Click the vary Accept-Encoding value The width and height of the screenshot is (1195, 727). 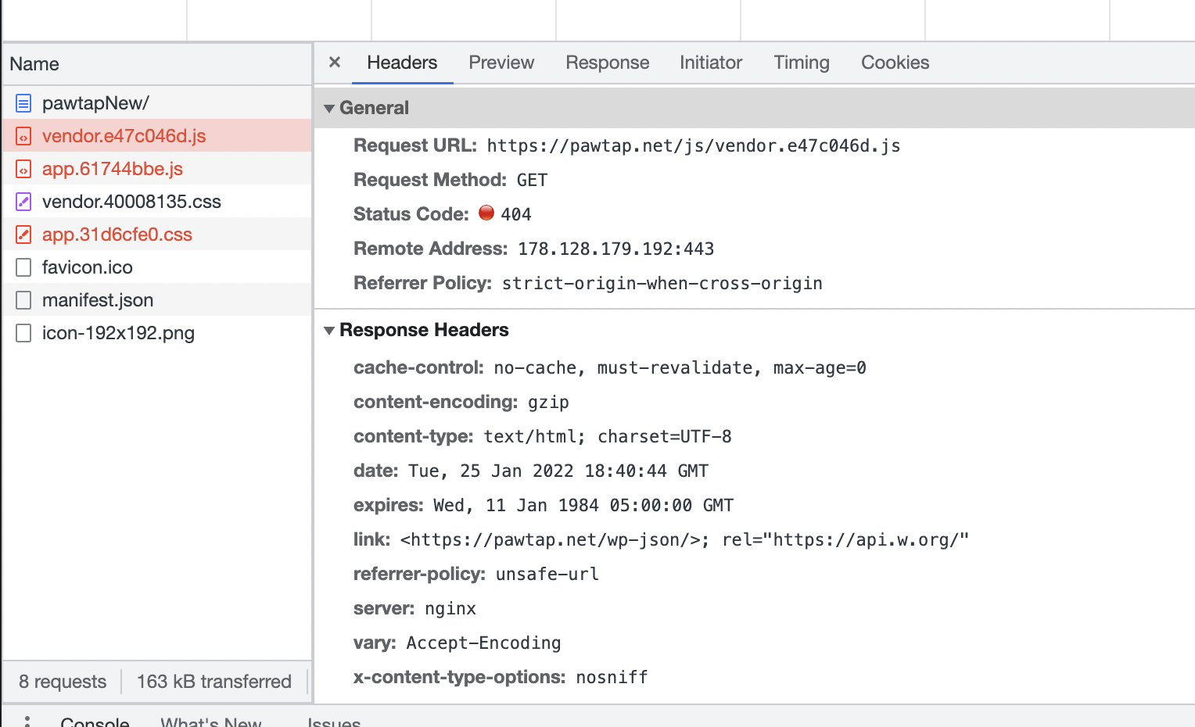483,643
